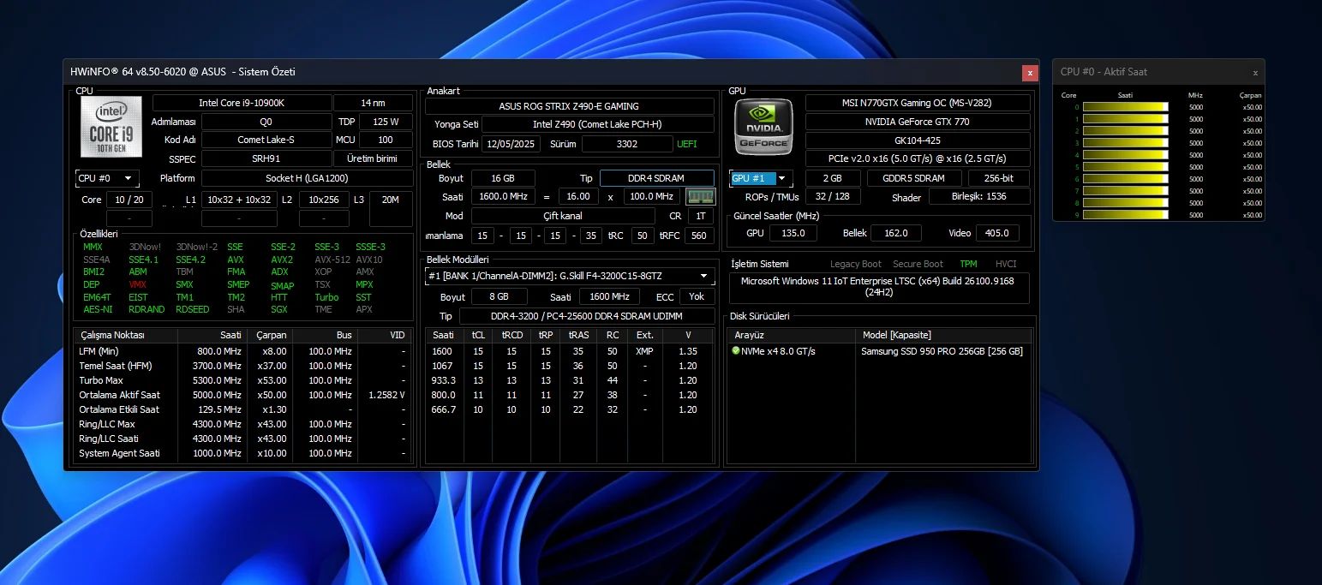
Task: Click the AVX2 feature flag
Action: [282, 260]
